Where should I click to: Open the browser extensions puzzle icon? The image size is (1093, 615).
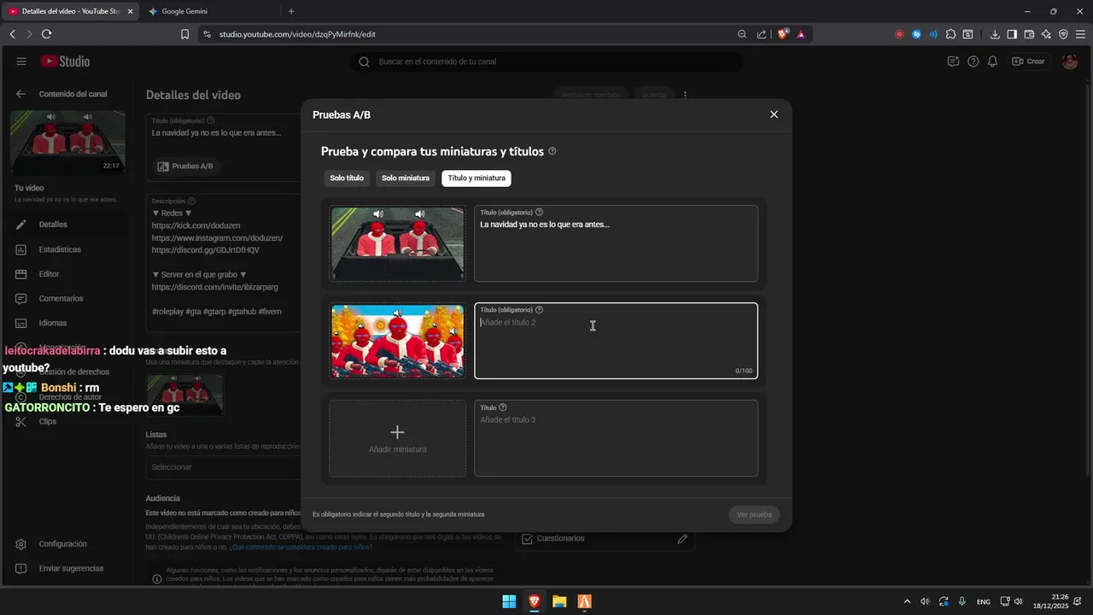(x=951, y=34)
